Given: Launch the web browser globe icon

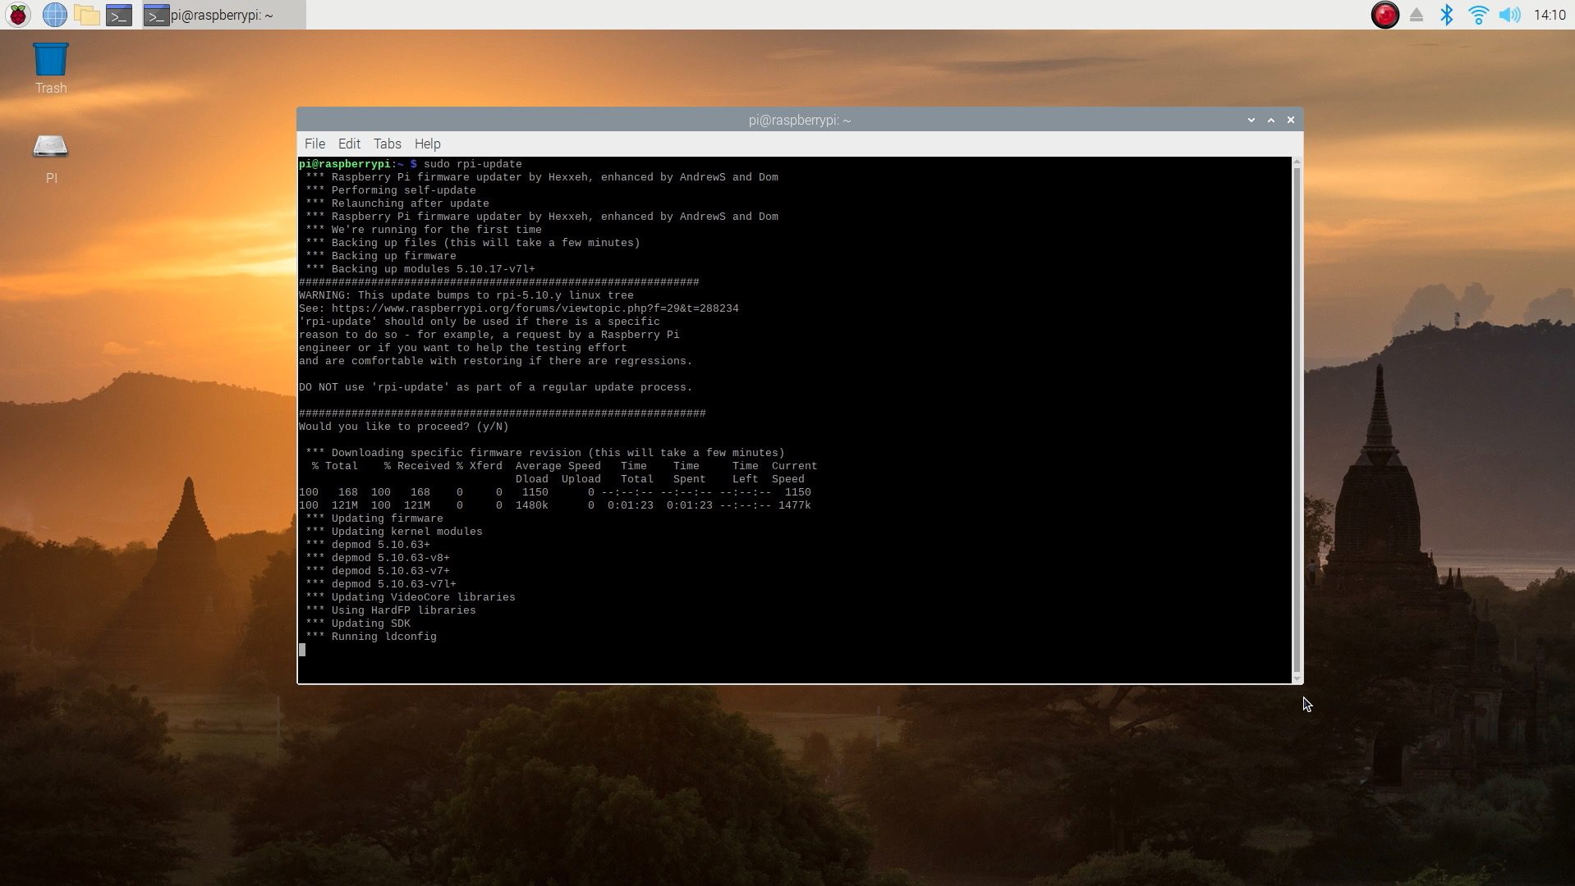Looking at the screenshot, I should click(54, 15).
